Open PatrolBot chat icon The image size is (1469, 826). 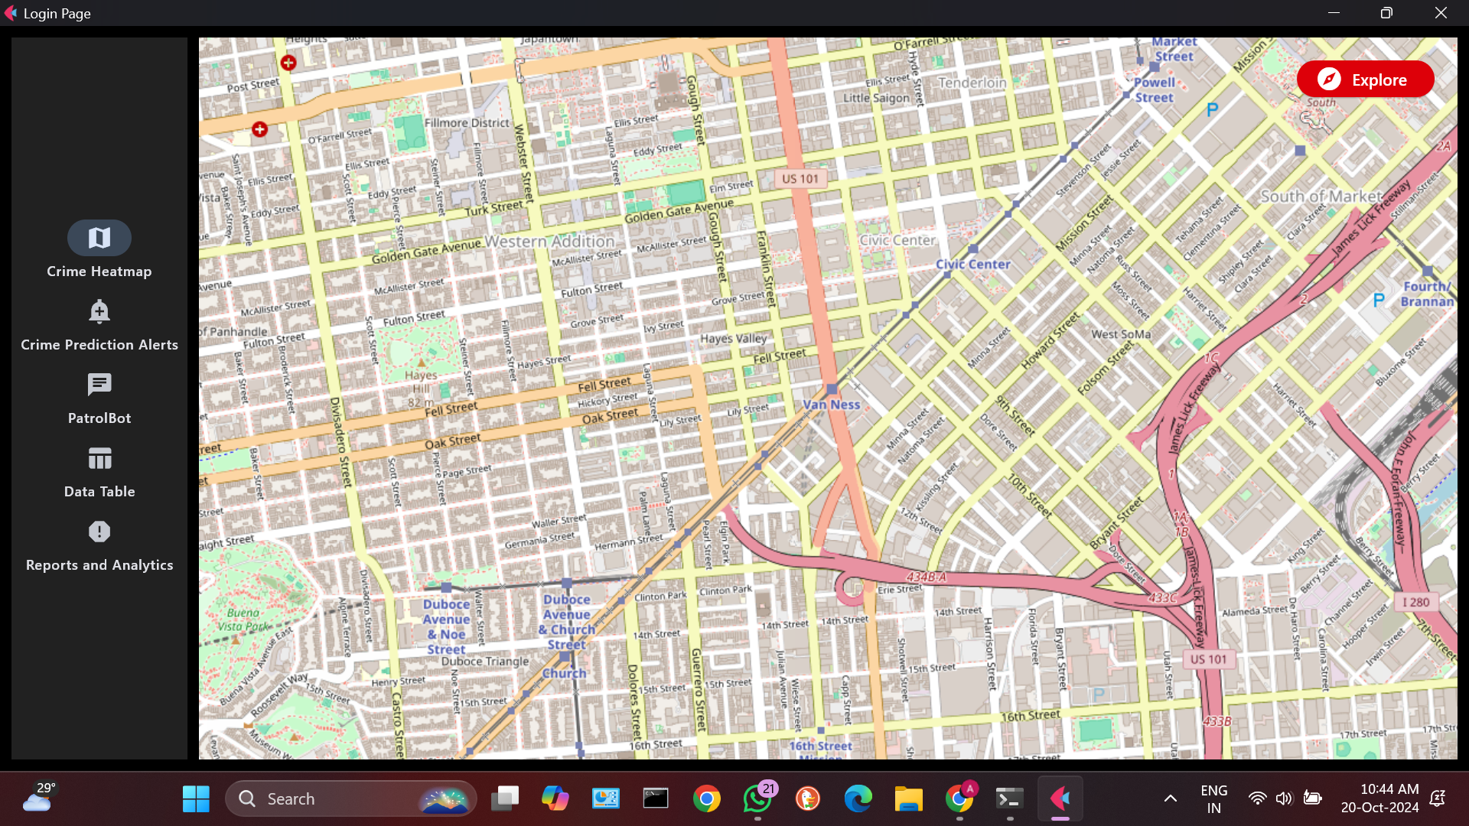(99, 385)
